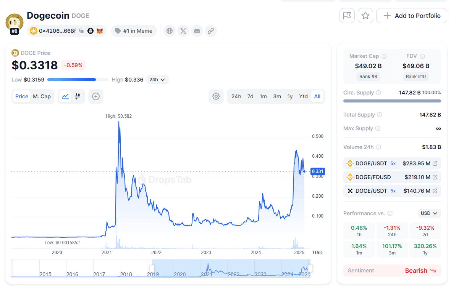
Task: Click the 101.17% 3m performance cell
Action: tap(392, 249)
